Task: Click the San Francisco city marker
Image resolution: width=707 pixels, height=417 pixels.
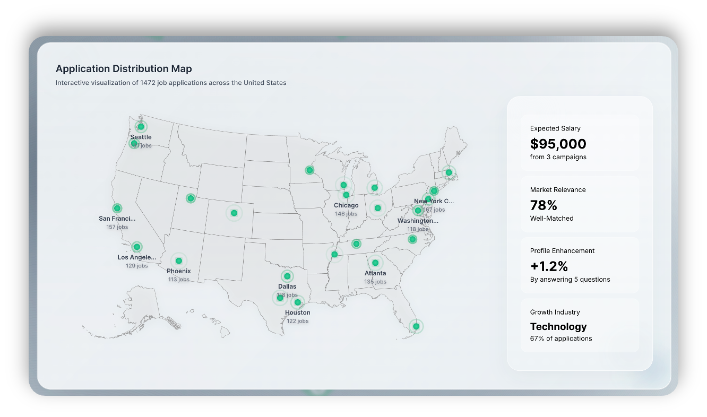Action: click(117, 209)
